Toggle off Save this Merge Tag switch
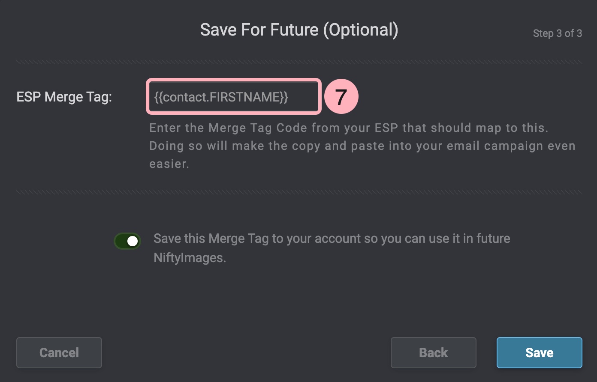This screenshot has width=597, height=382. coord(127,241)
